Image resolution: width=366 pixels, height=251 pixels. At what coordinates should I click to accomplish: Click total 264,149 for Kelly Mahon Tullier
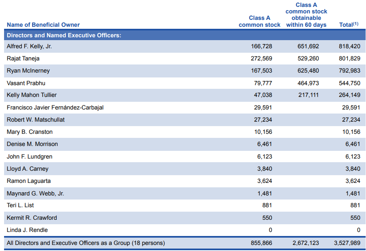pyautogui.click(x=349, y=95)
